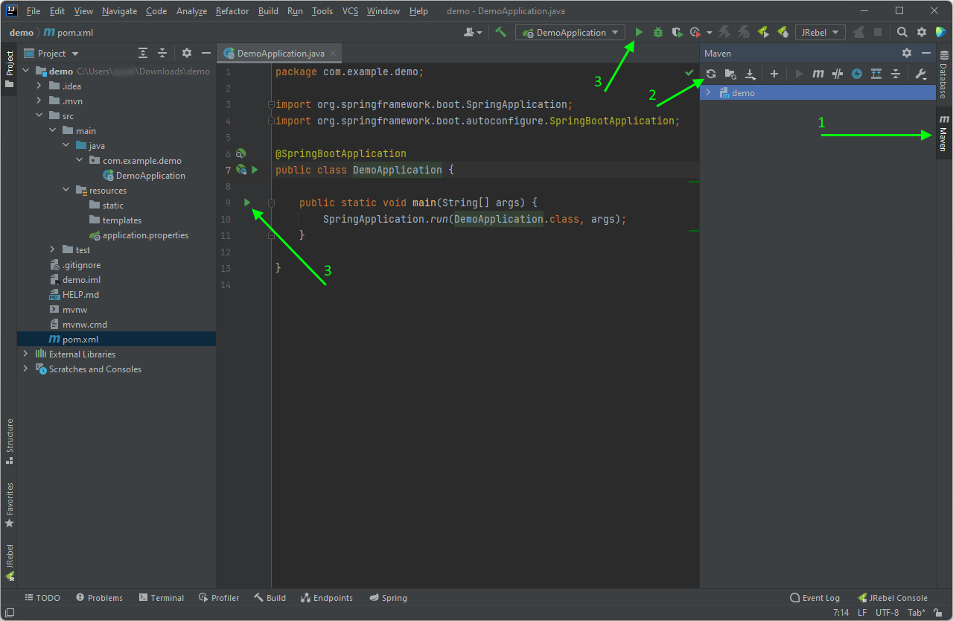Toggle Maven profiles via the plus button
Screen dimensions: 953x621
tap(774, 74)
